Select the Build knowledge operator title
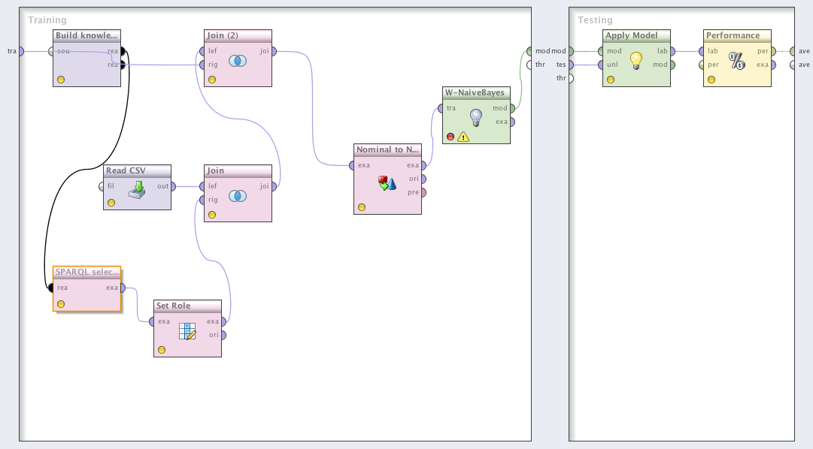813x449 pixels. (87, 35)
